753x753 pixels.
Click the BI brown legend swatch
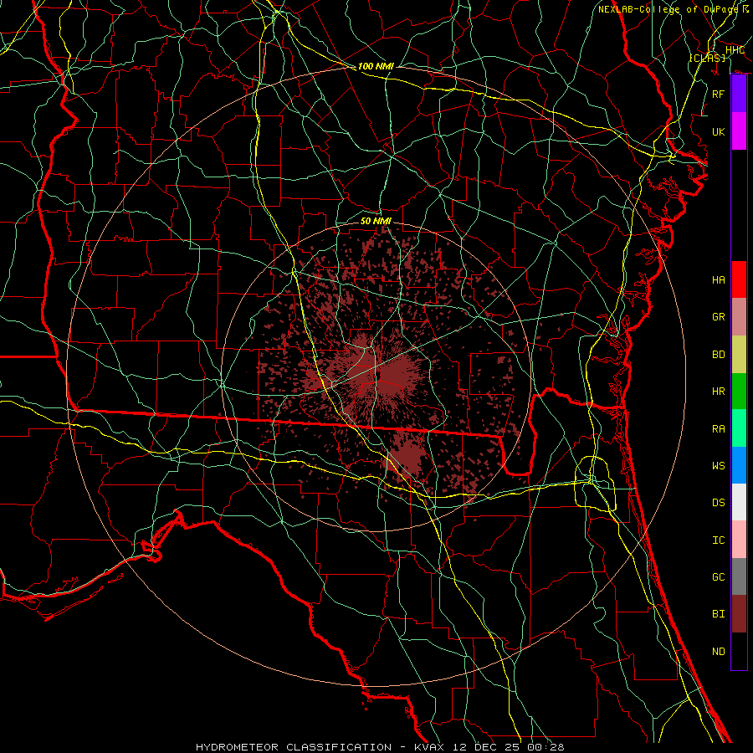point(739,614)
